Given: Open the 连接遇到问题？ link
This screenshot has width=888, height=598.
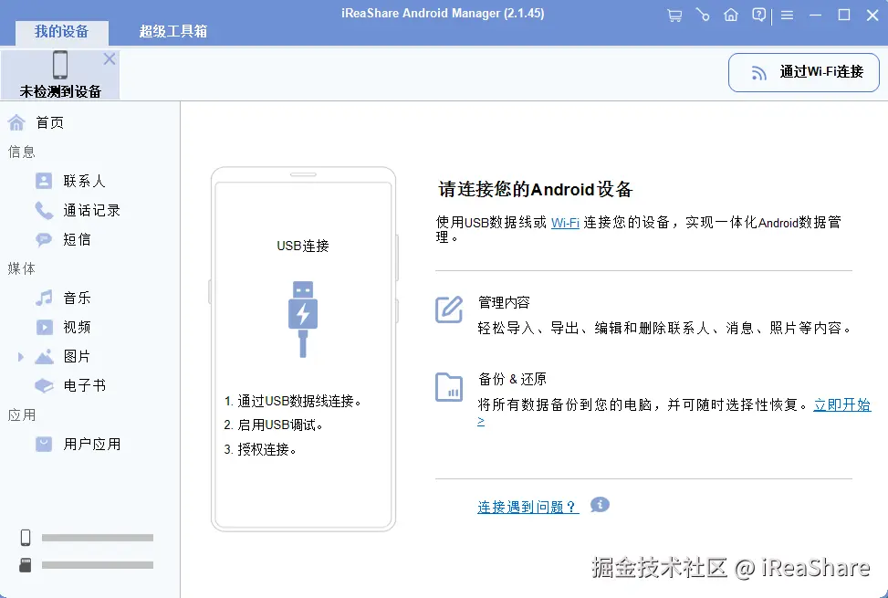Looking at the screenshot, I should (528, 507).
